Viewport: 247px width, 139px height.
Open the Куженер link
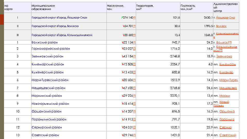point(226,72)
